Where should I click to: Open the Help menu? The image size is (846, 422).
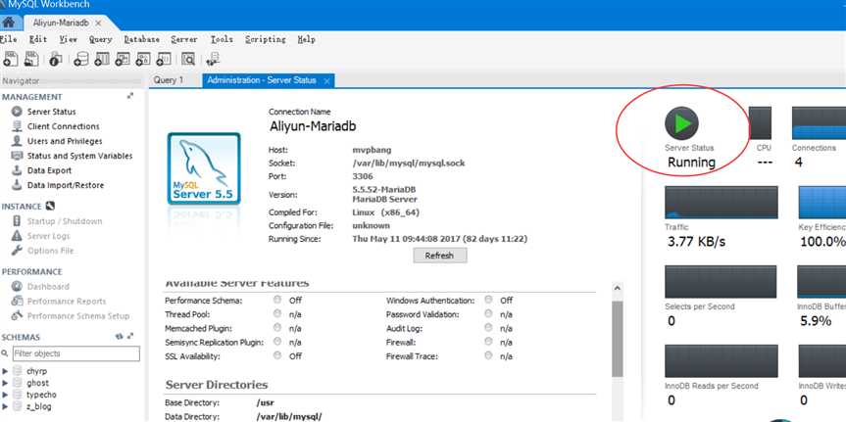click(306, 39)
